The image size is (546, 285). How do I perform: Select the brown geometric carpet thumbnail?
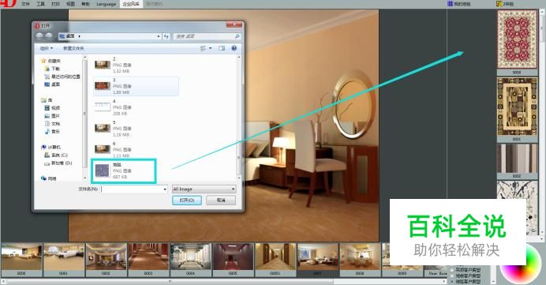517,107
